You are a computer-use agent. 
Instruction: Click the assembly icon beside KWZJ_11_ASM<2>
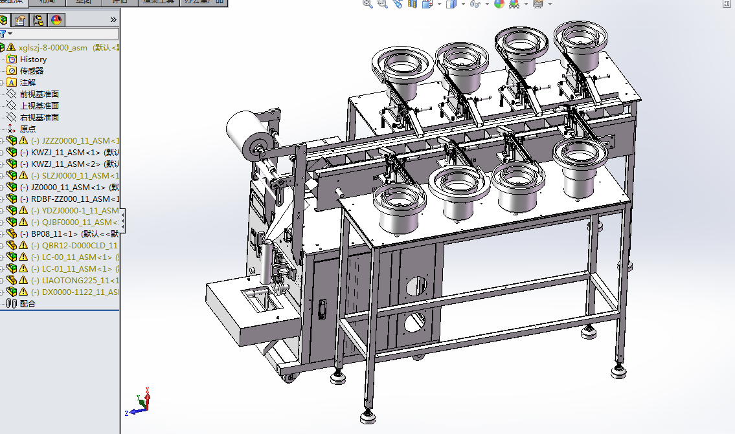[x=12, y=164]
